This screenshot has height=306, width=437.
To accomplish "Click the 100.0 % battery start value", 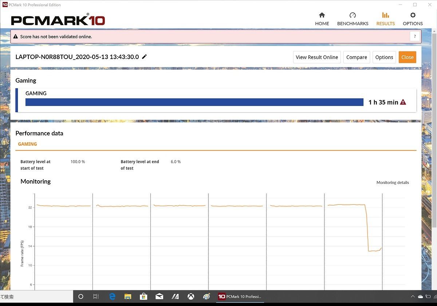I will click(x=78, y=162).
